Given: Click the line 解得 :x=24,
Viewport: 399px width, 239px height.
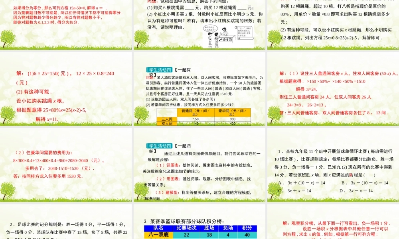Looking at the screenshot, I should point(306,89).
